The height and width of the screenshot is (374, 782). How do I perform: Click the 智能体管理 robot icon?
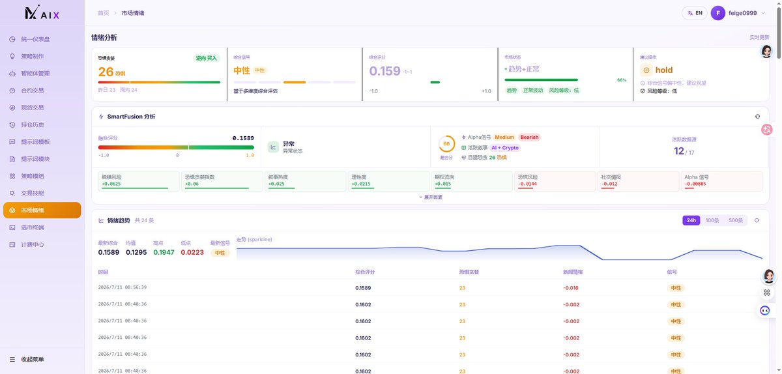12,74
